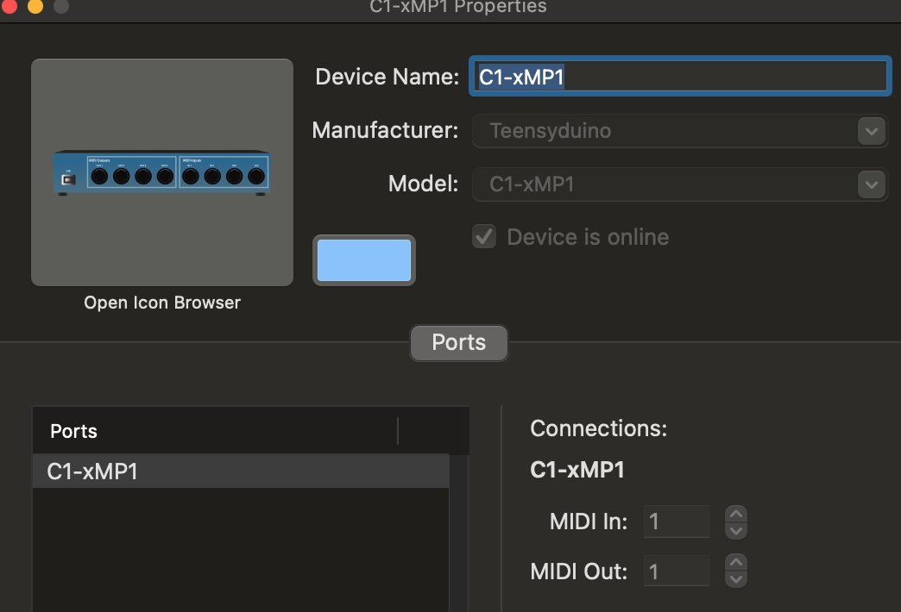Toggle the Device is online checkbox
Image resolution: width=901 pixels, height=612 pixels.
(x=485, y=237)
